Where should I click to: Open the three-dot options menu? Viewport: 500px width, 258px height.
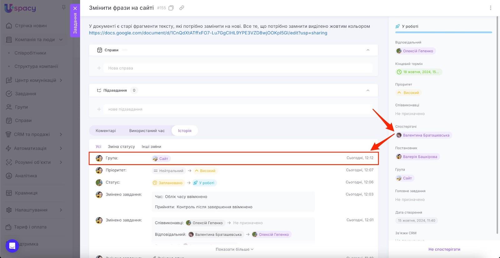tap(490, 8)
